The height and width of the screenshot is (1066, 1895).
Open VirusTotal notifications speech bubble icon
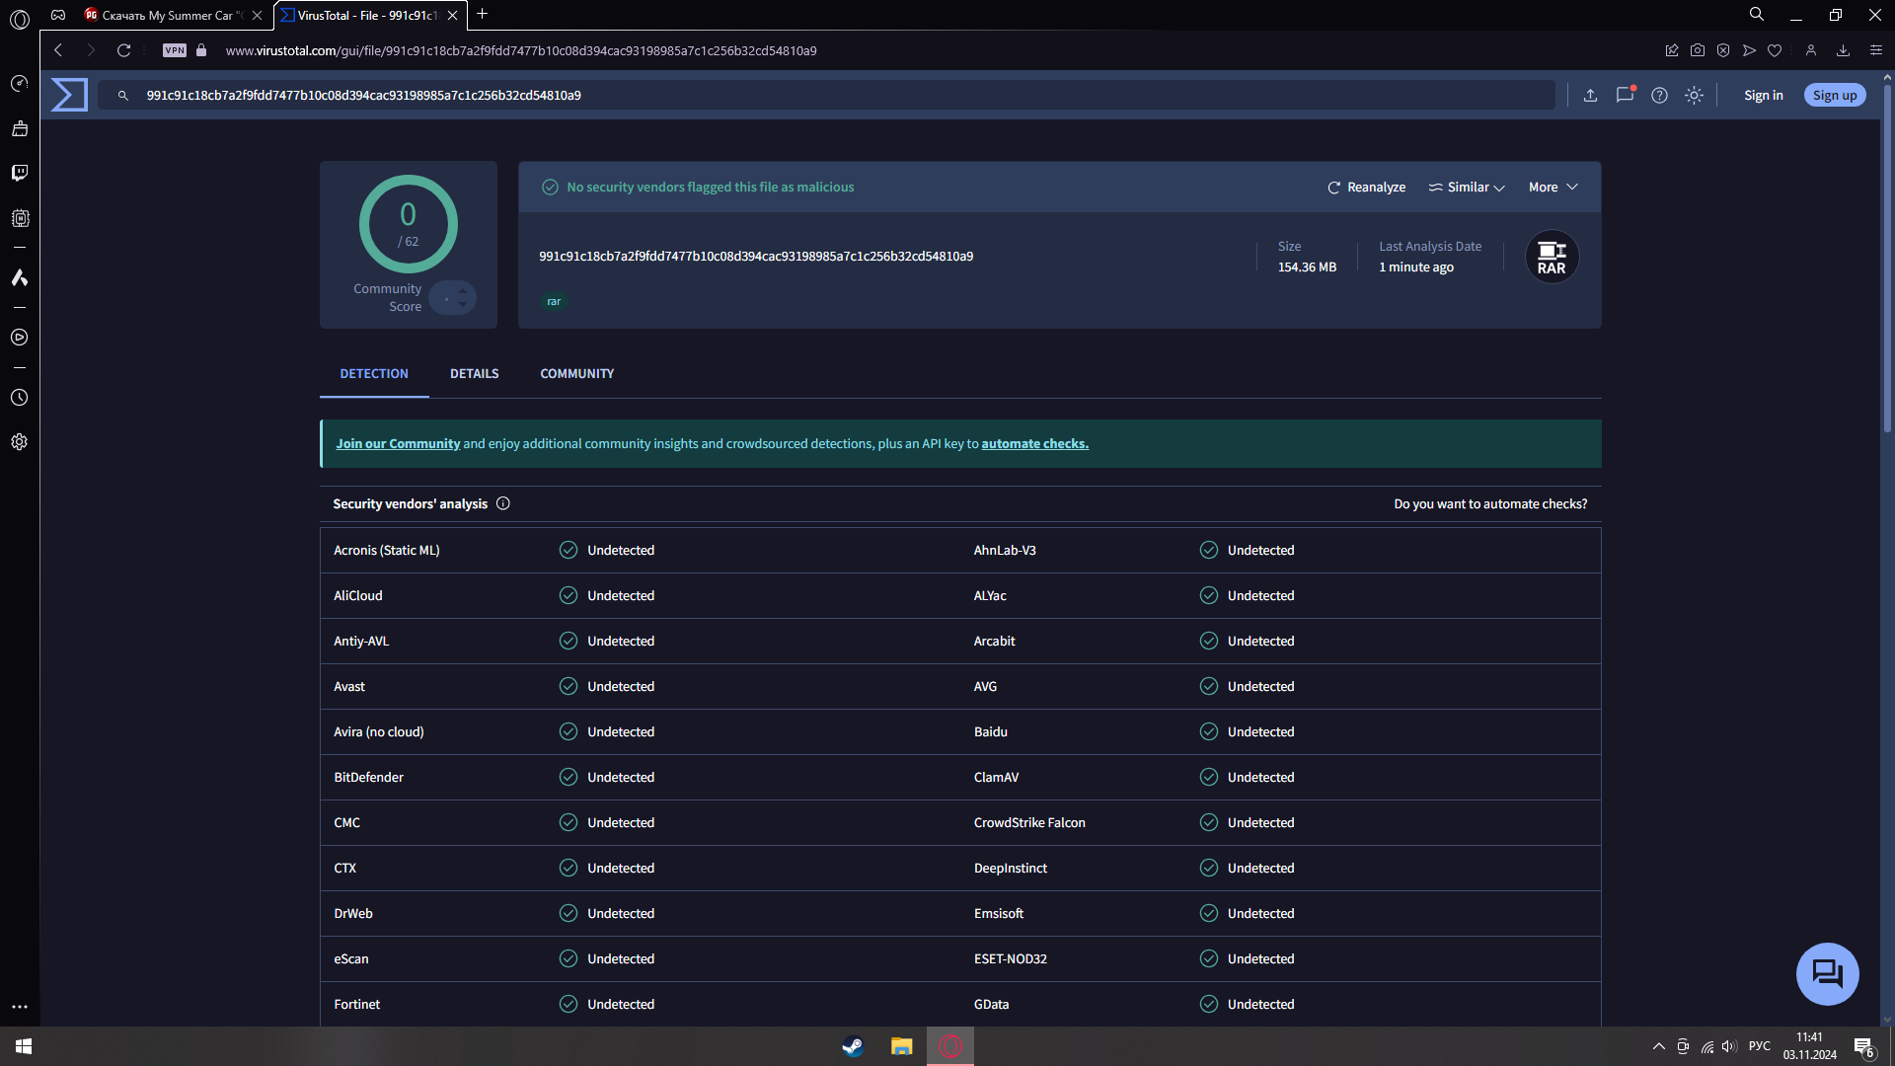[x=1625, y=96]
